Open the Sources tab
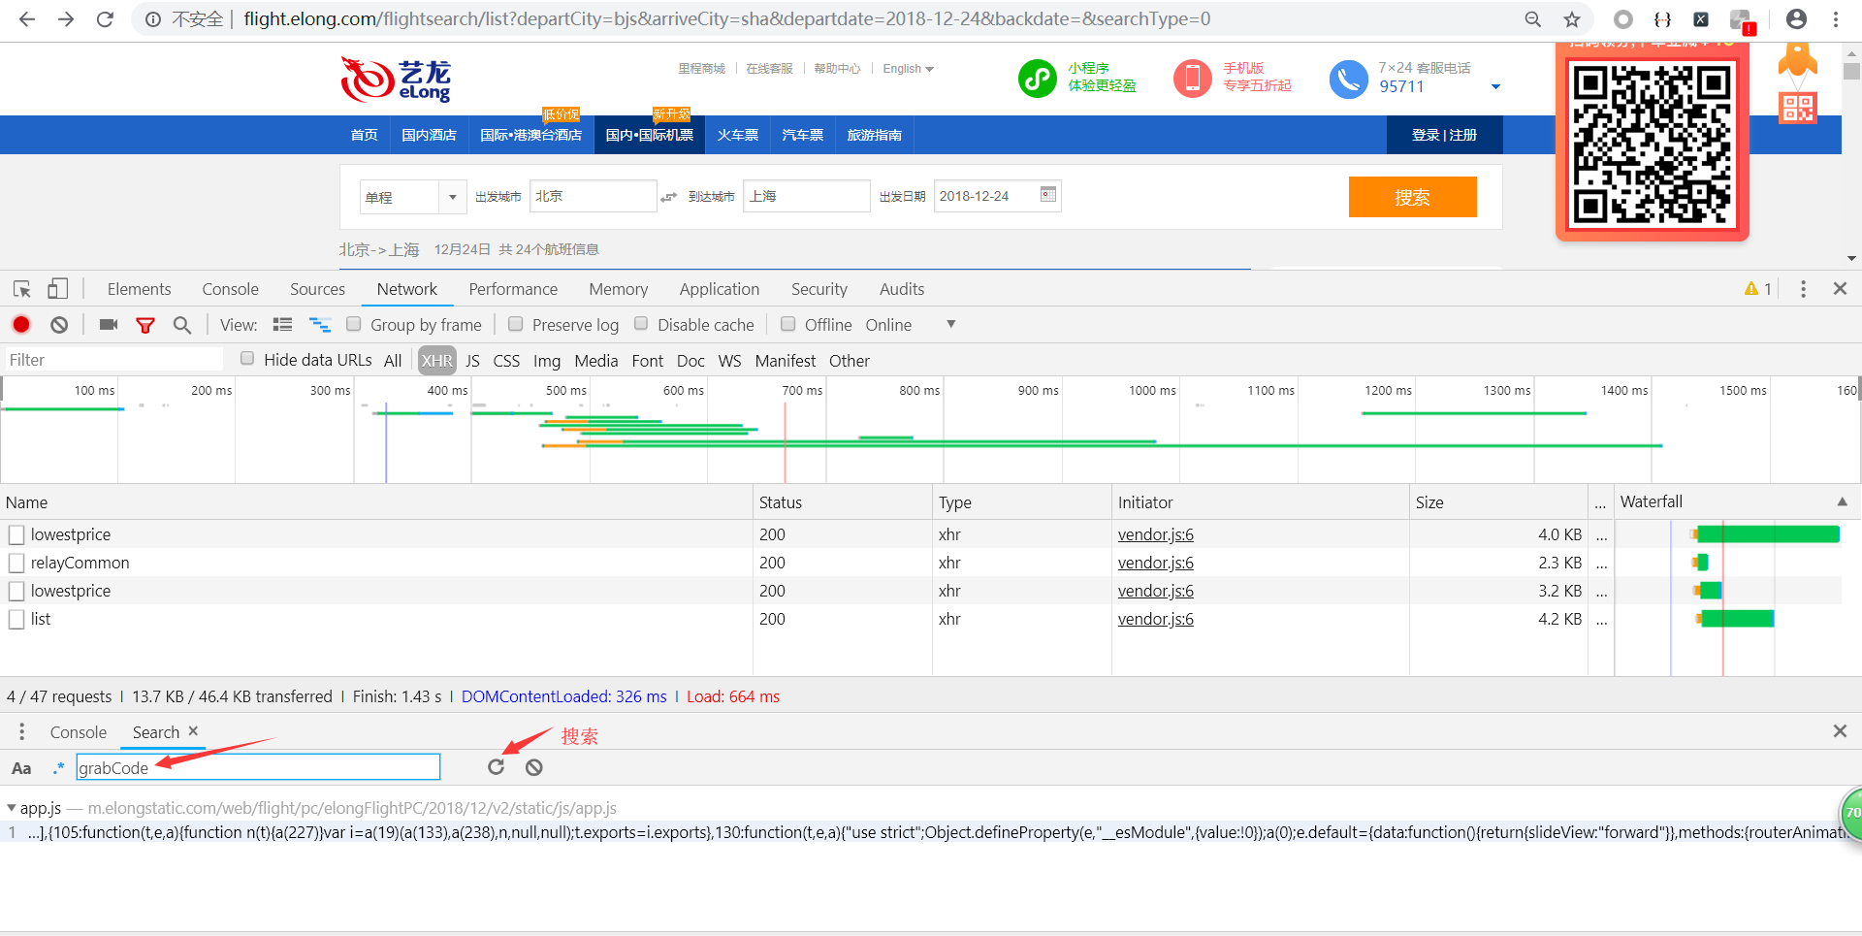This screenshot has width=1862, height=936. point(317,289)
